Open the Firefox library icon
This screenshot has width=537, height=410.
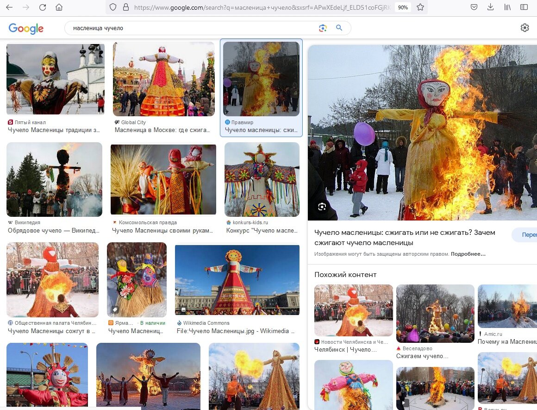(507, 7)
